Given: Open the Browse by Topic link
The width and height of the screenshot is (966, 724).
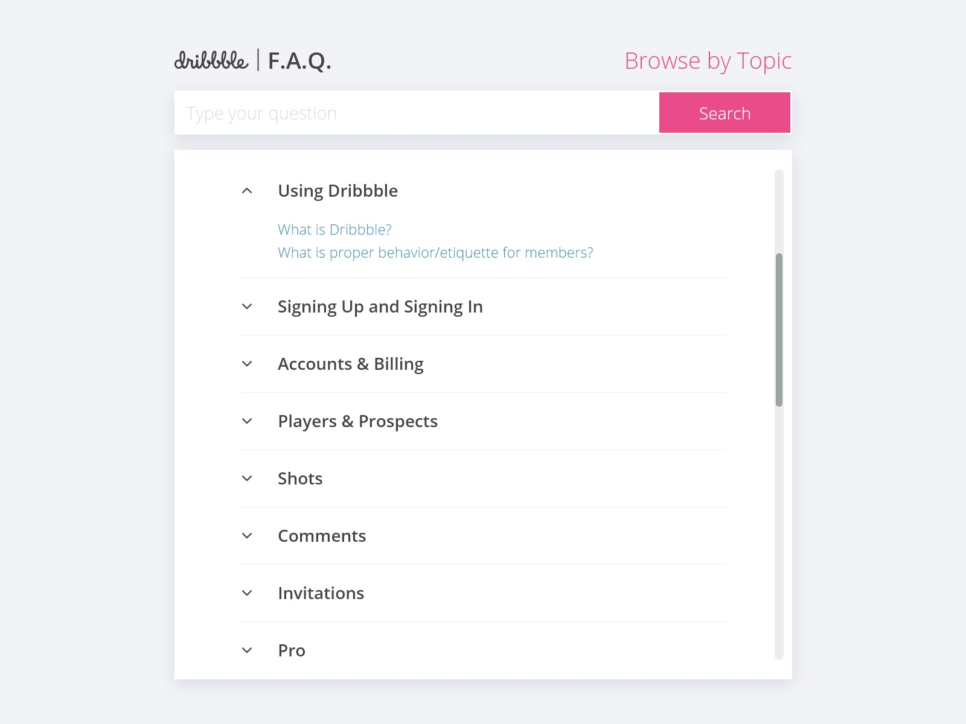Looking at the screenshot, I should tap(708, 61).
